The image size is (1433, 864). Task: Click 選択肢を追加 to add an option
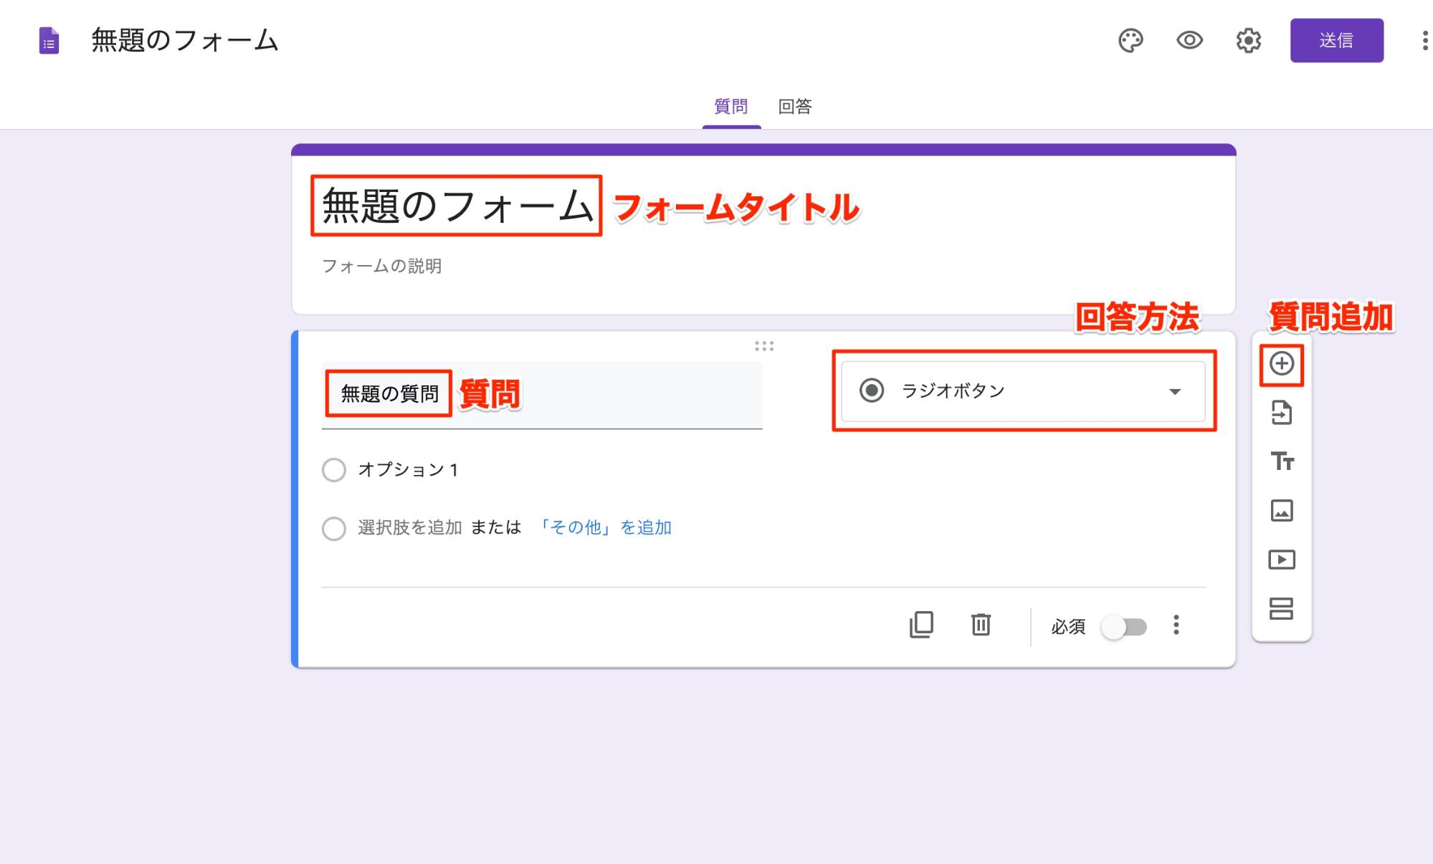[407, 527]
